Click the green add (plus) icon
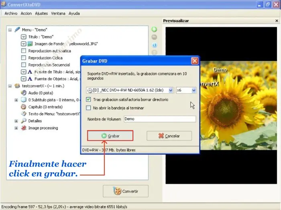 (x=155, y=30)
